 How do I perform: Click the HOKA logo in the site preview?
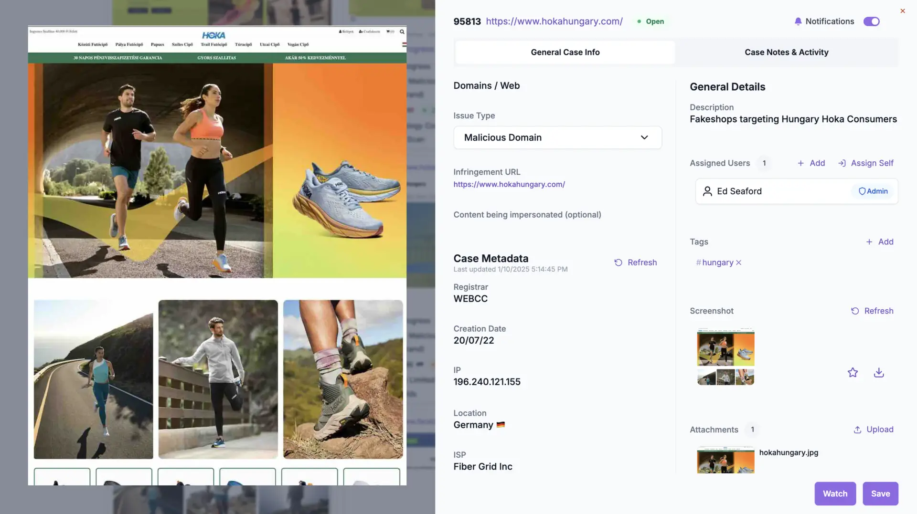click(213, 35)
